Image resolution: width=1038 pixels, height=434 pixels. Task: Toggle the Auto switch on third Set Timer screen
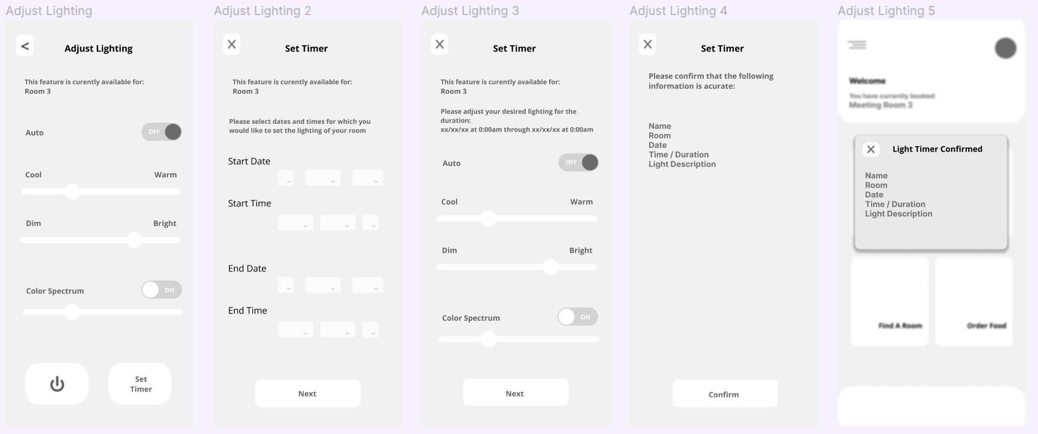[578, 163]
